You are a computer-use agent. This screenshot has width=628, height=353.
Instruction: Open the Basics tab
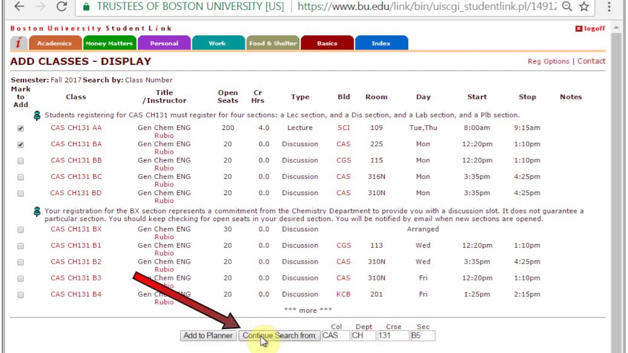[x=327, y=43]
